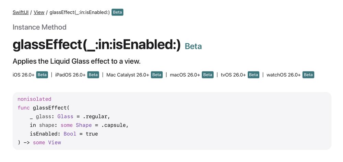Click the Beta badge next to macOS 26.0+

coord(208,75)
